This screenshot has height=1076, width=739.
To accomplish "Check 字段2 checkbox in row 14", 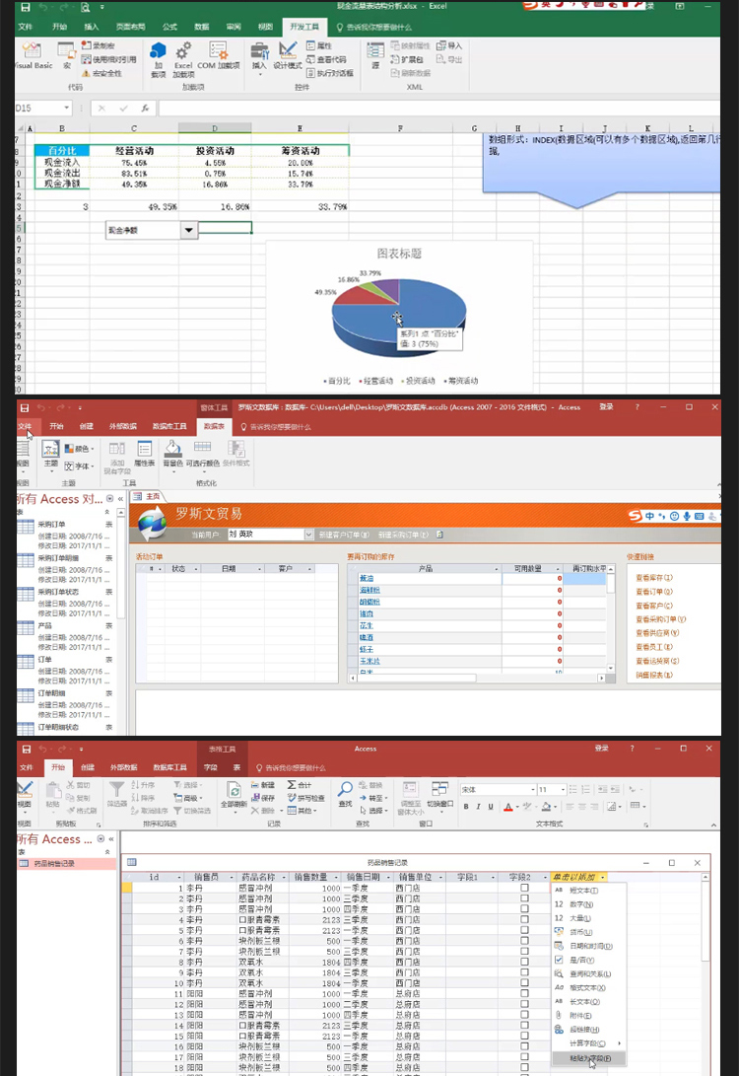I will 524,1026.
